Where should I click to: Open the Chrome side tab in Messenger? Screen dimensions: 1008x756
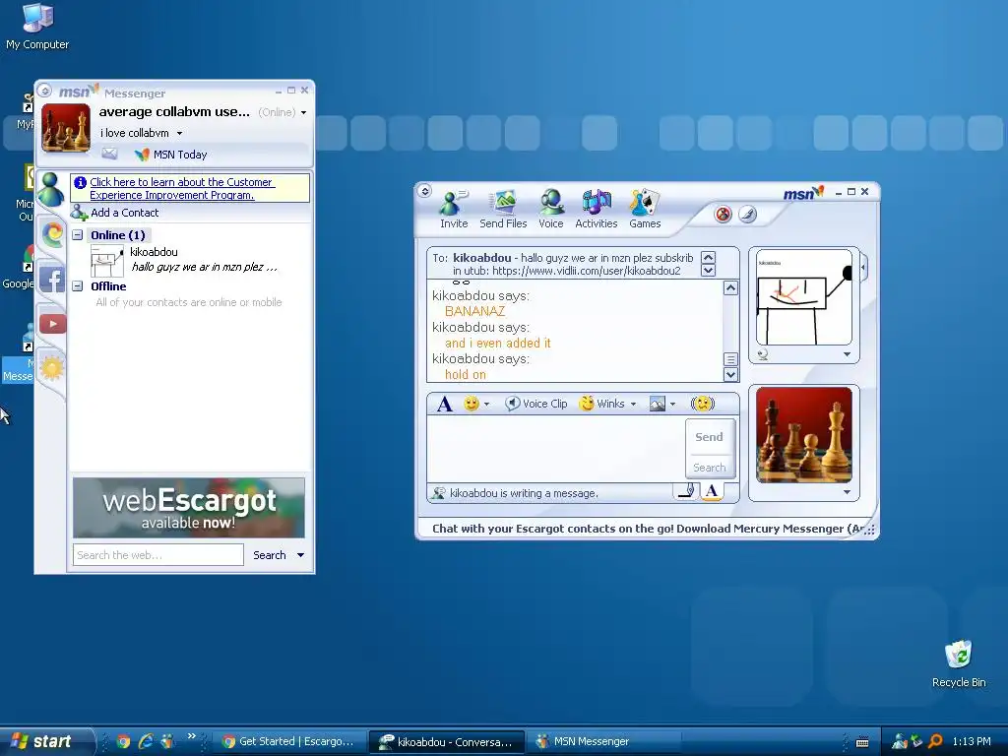(x=52, y=234)
